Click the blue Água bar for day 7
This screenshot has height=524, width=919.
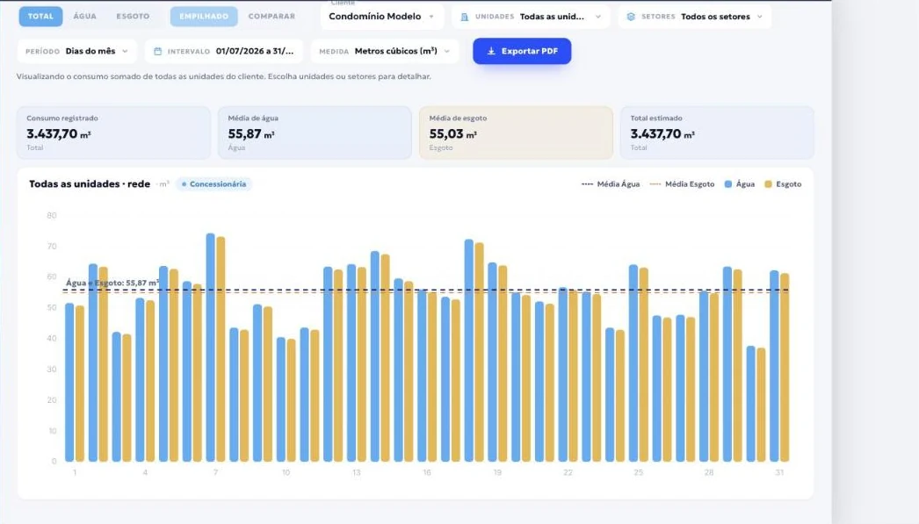pyautogui.click(x=210, y=348)
